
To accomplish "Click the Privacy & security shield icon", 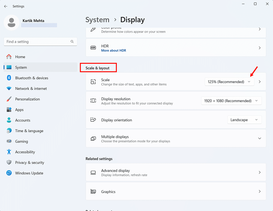I will 9,162.
